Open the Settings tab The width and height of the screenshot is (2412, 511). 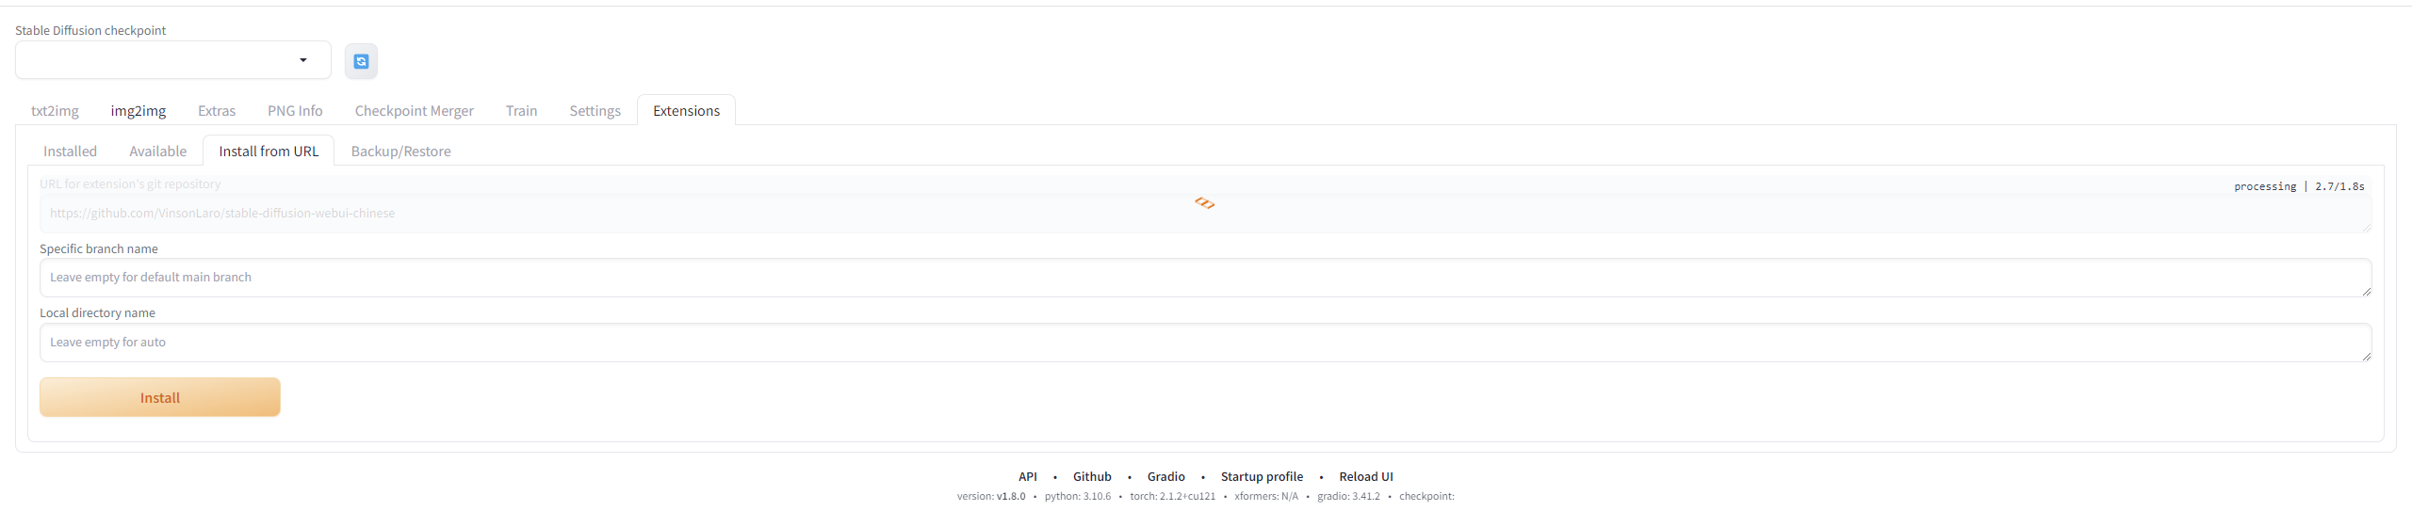(595, 111)
